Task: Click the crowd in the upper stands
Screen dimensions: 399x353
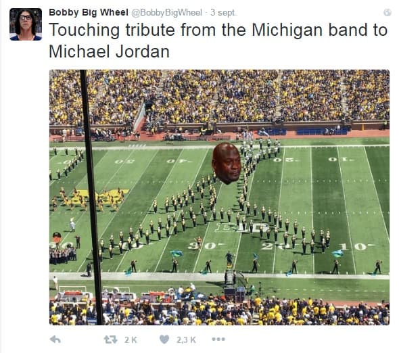Action: click(219, 96)
